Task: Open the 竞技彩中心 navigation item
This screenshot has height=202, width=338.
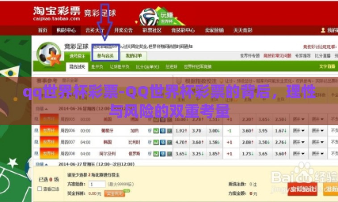Action: coord(183,30)
